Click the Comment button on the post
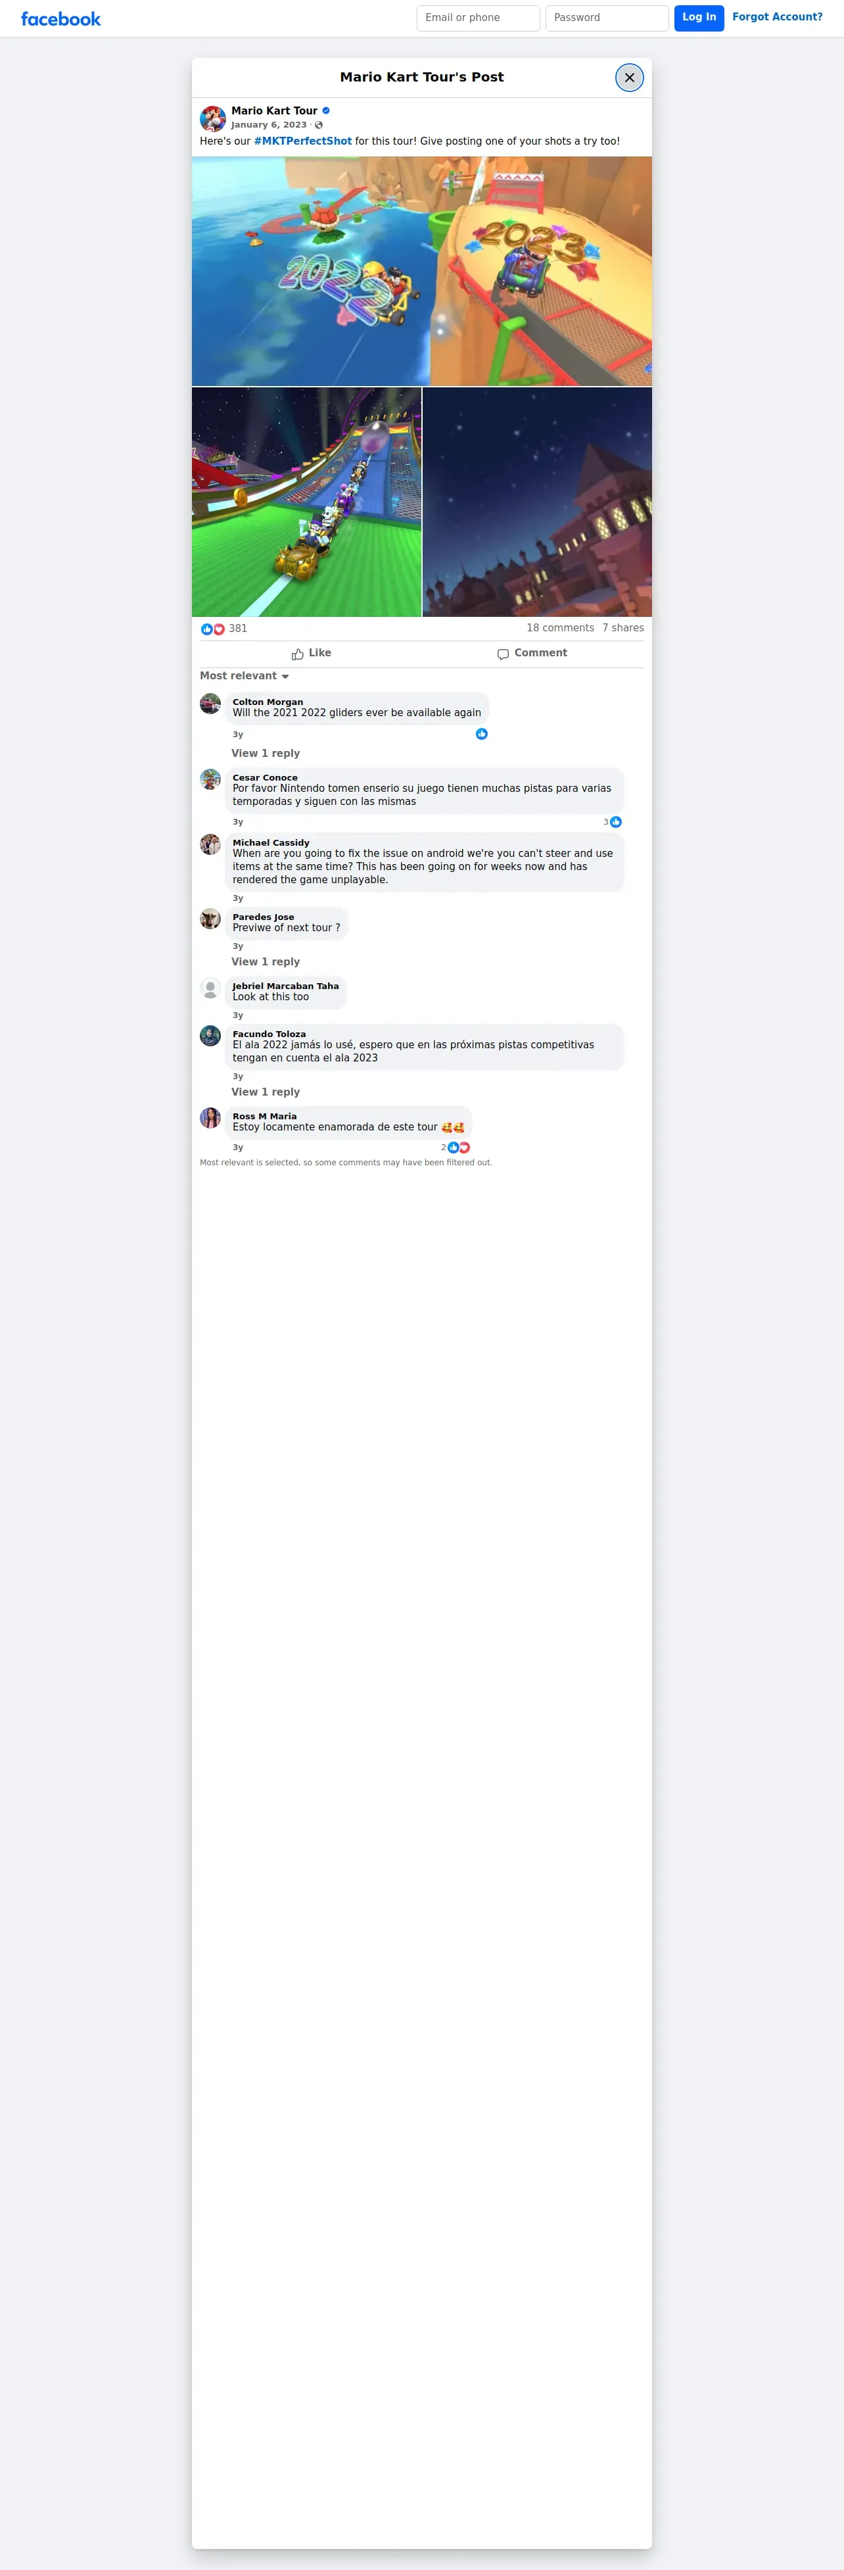Screen dimensions: 844x2570 [532, 654]
